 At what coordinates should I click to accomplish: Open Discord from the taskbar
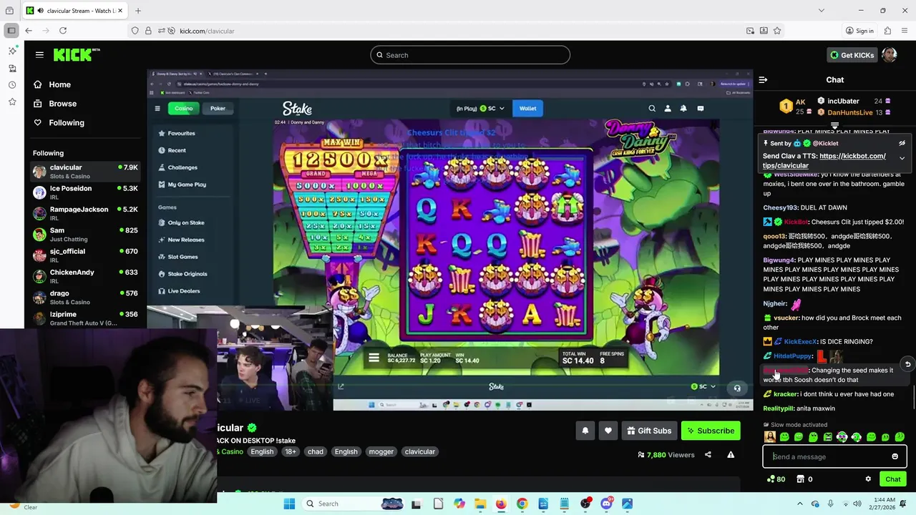pyautogui.click(x=607, y=504)
